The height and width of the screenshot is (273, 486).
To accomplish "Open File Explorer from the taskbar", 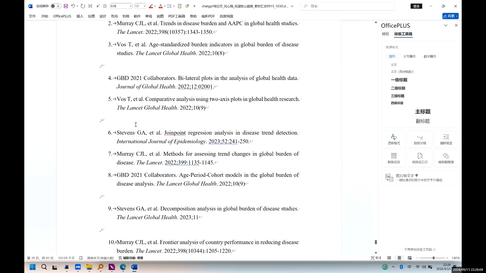I will click(89, 267).
